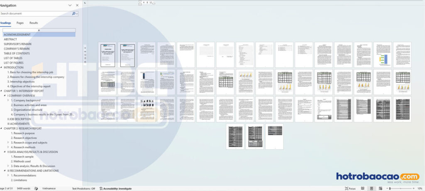Jump to SUPERVISOR'S REMARK heading

tap(17, 44)
